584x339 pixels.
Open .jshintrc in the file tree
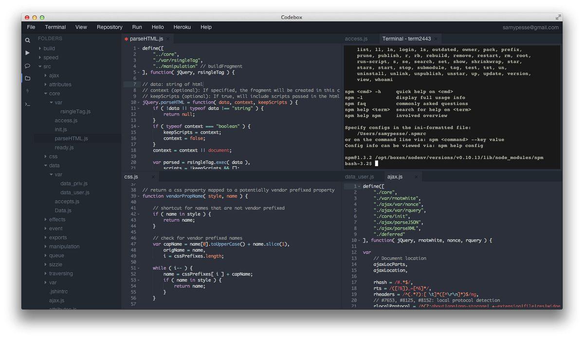pyautogui.click(x=58, y=291)
